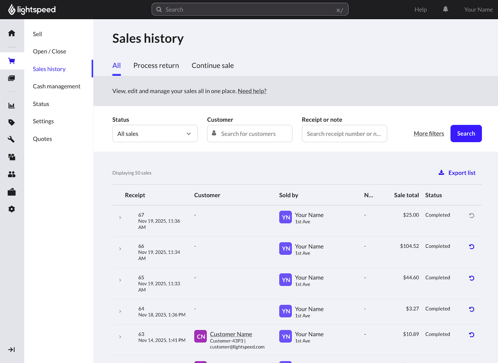Viewport: 498px width, 363px height.
Task: Expand the row for receipt 63
Action: point(120,337)
